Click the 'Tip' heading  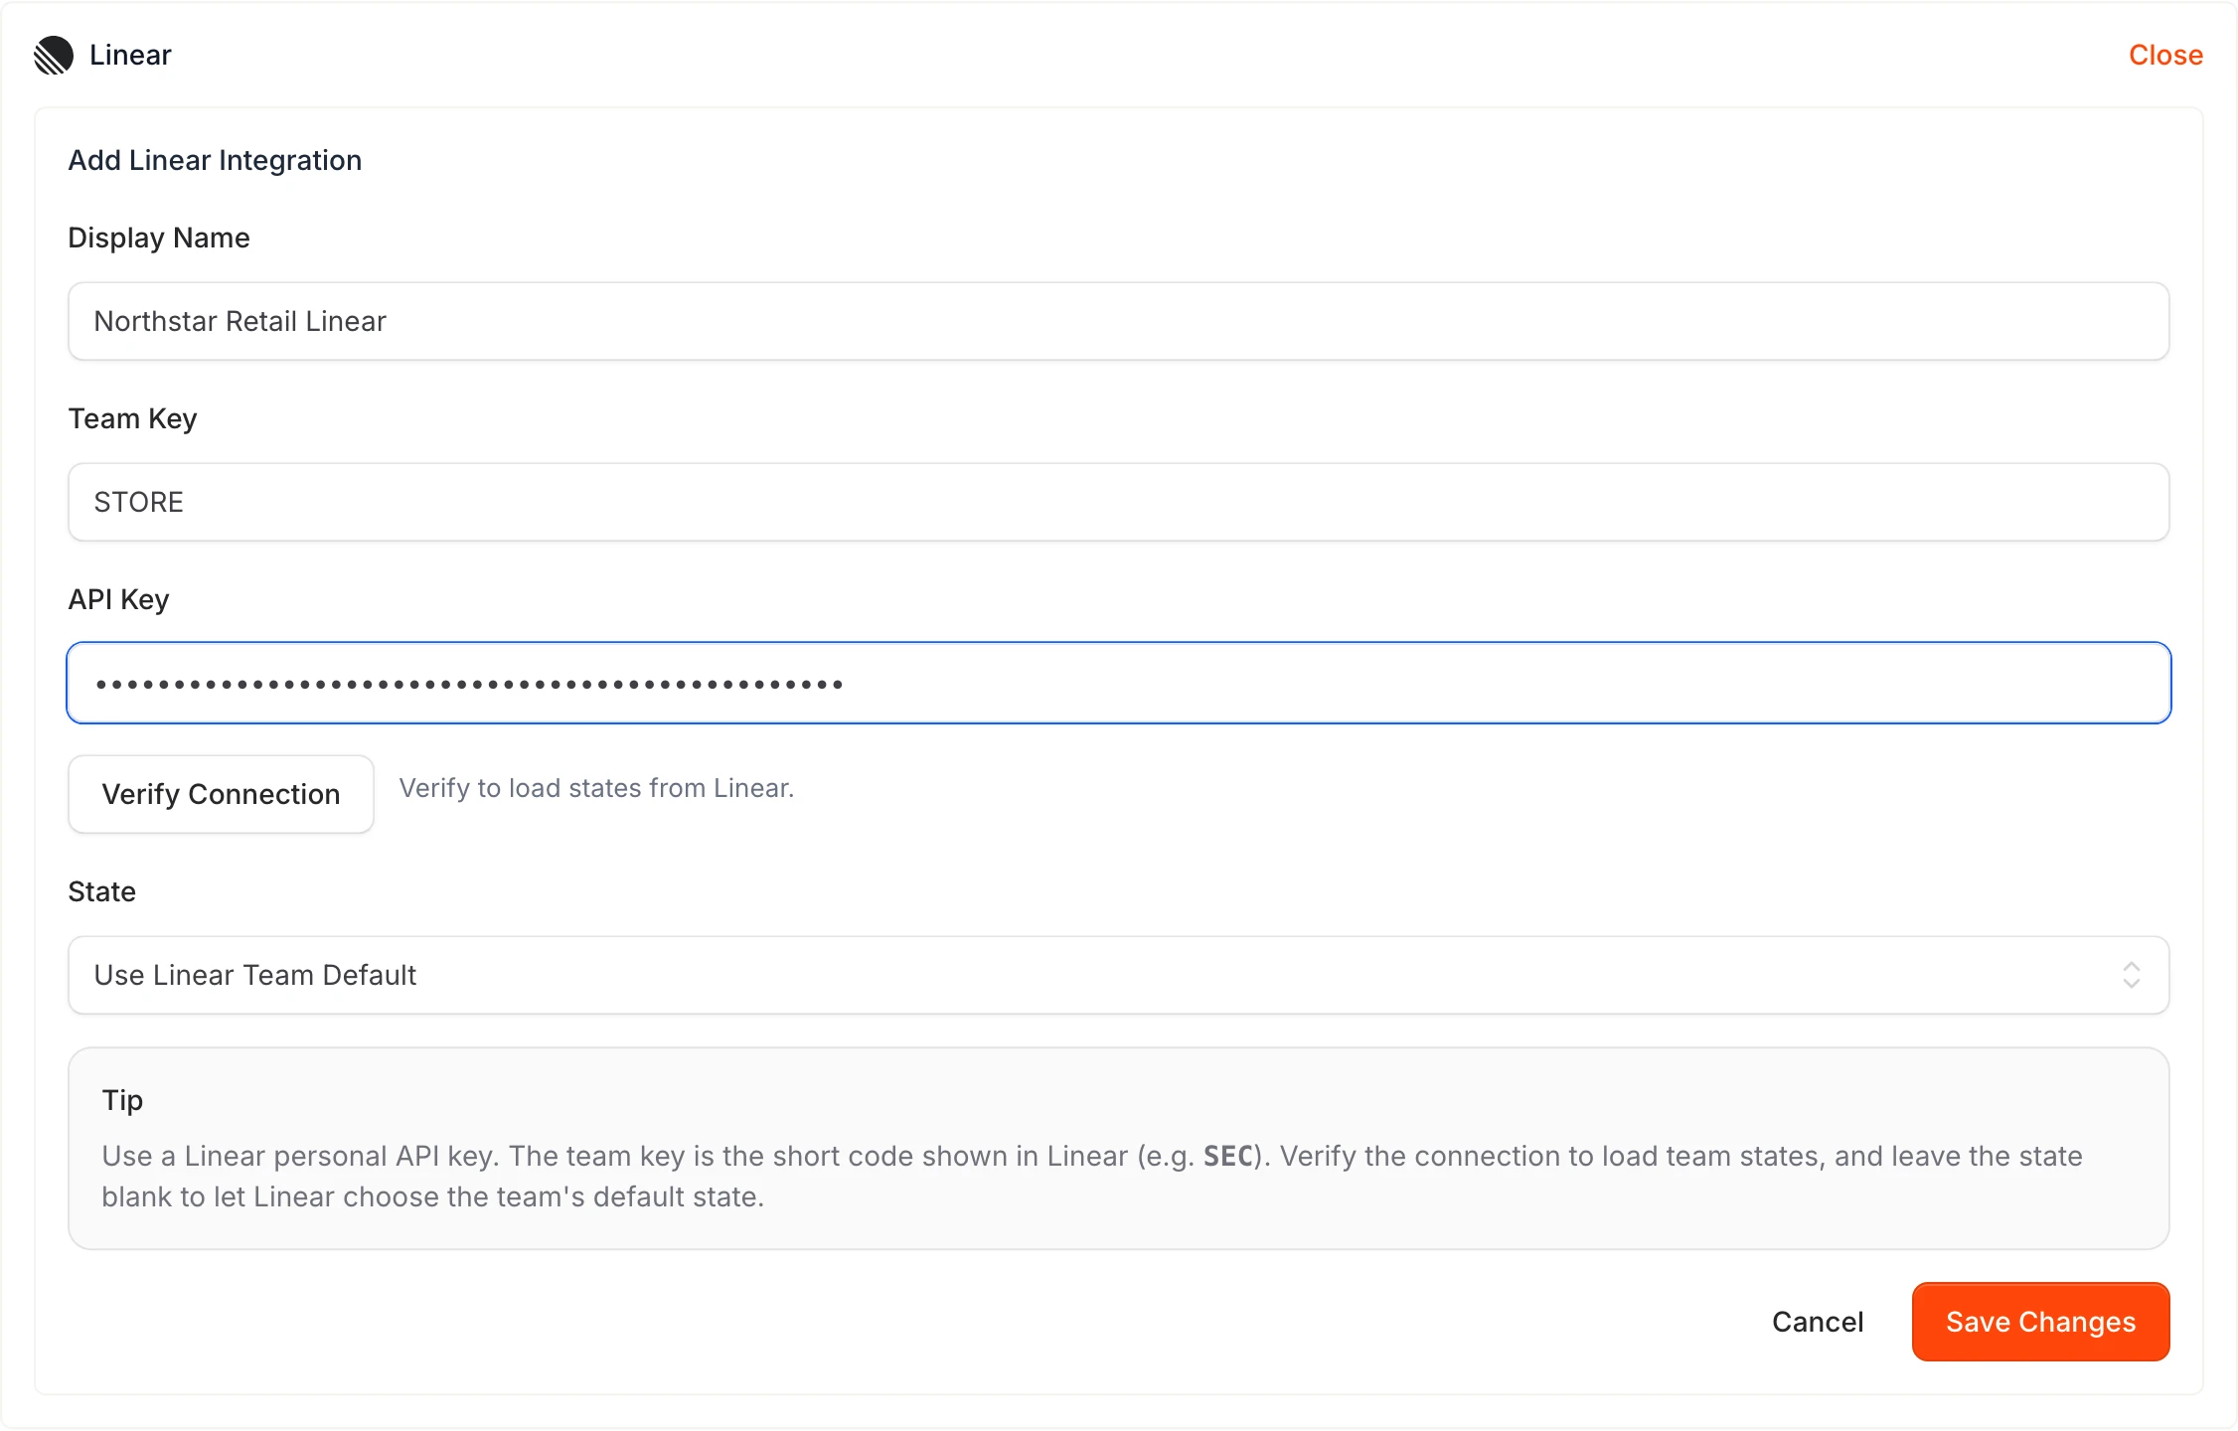[122, 1100]
